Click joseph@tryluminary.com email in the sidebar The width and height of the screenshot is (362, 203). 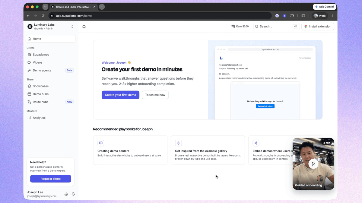click(42, 196)
